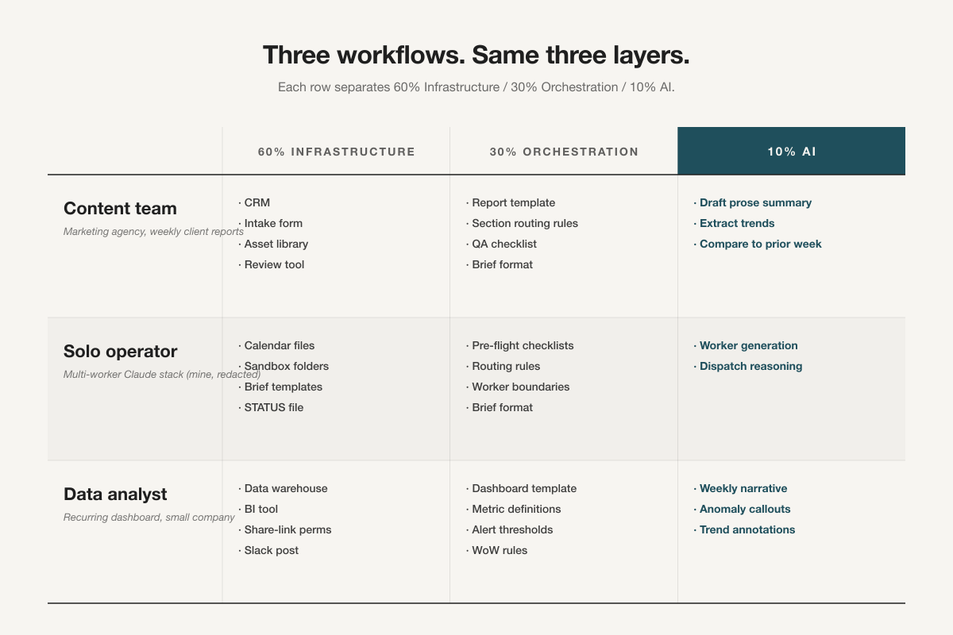Click the 'Content team' row heading
This screenshot has height=635, width=953.
pos(120,208)
